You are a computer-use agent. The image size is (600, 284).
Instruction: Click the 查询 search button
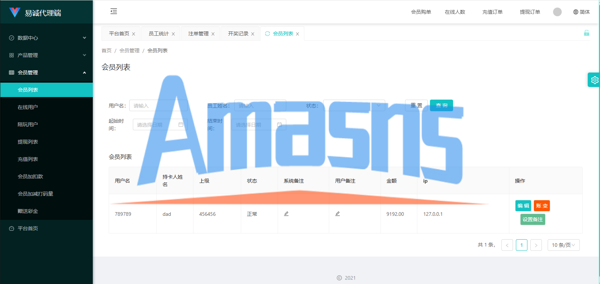(442, 105)
